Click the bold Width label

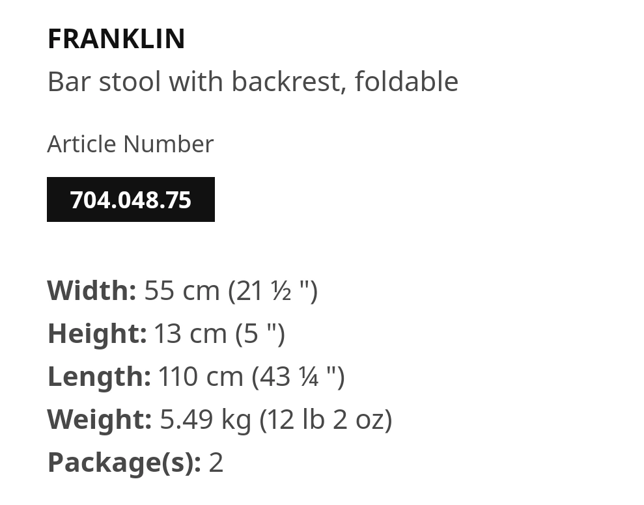[x=92, y=290]
